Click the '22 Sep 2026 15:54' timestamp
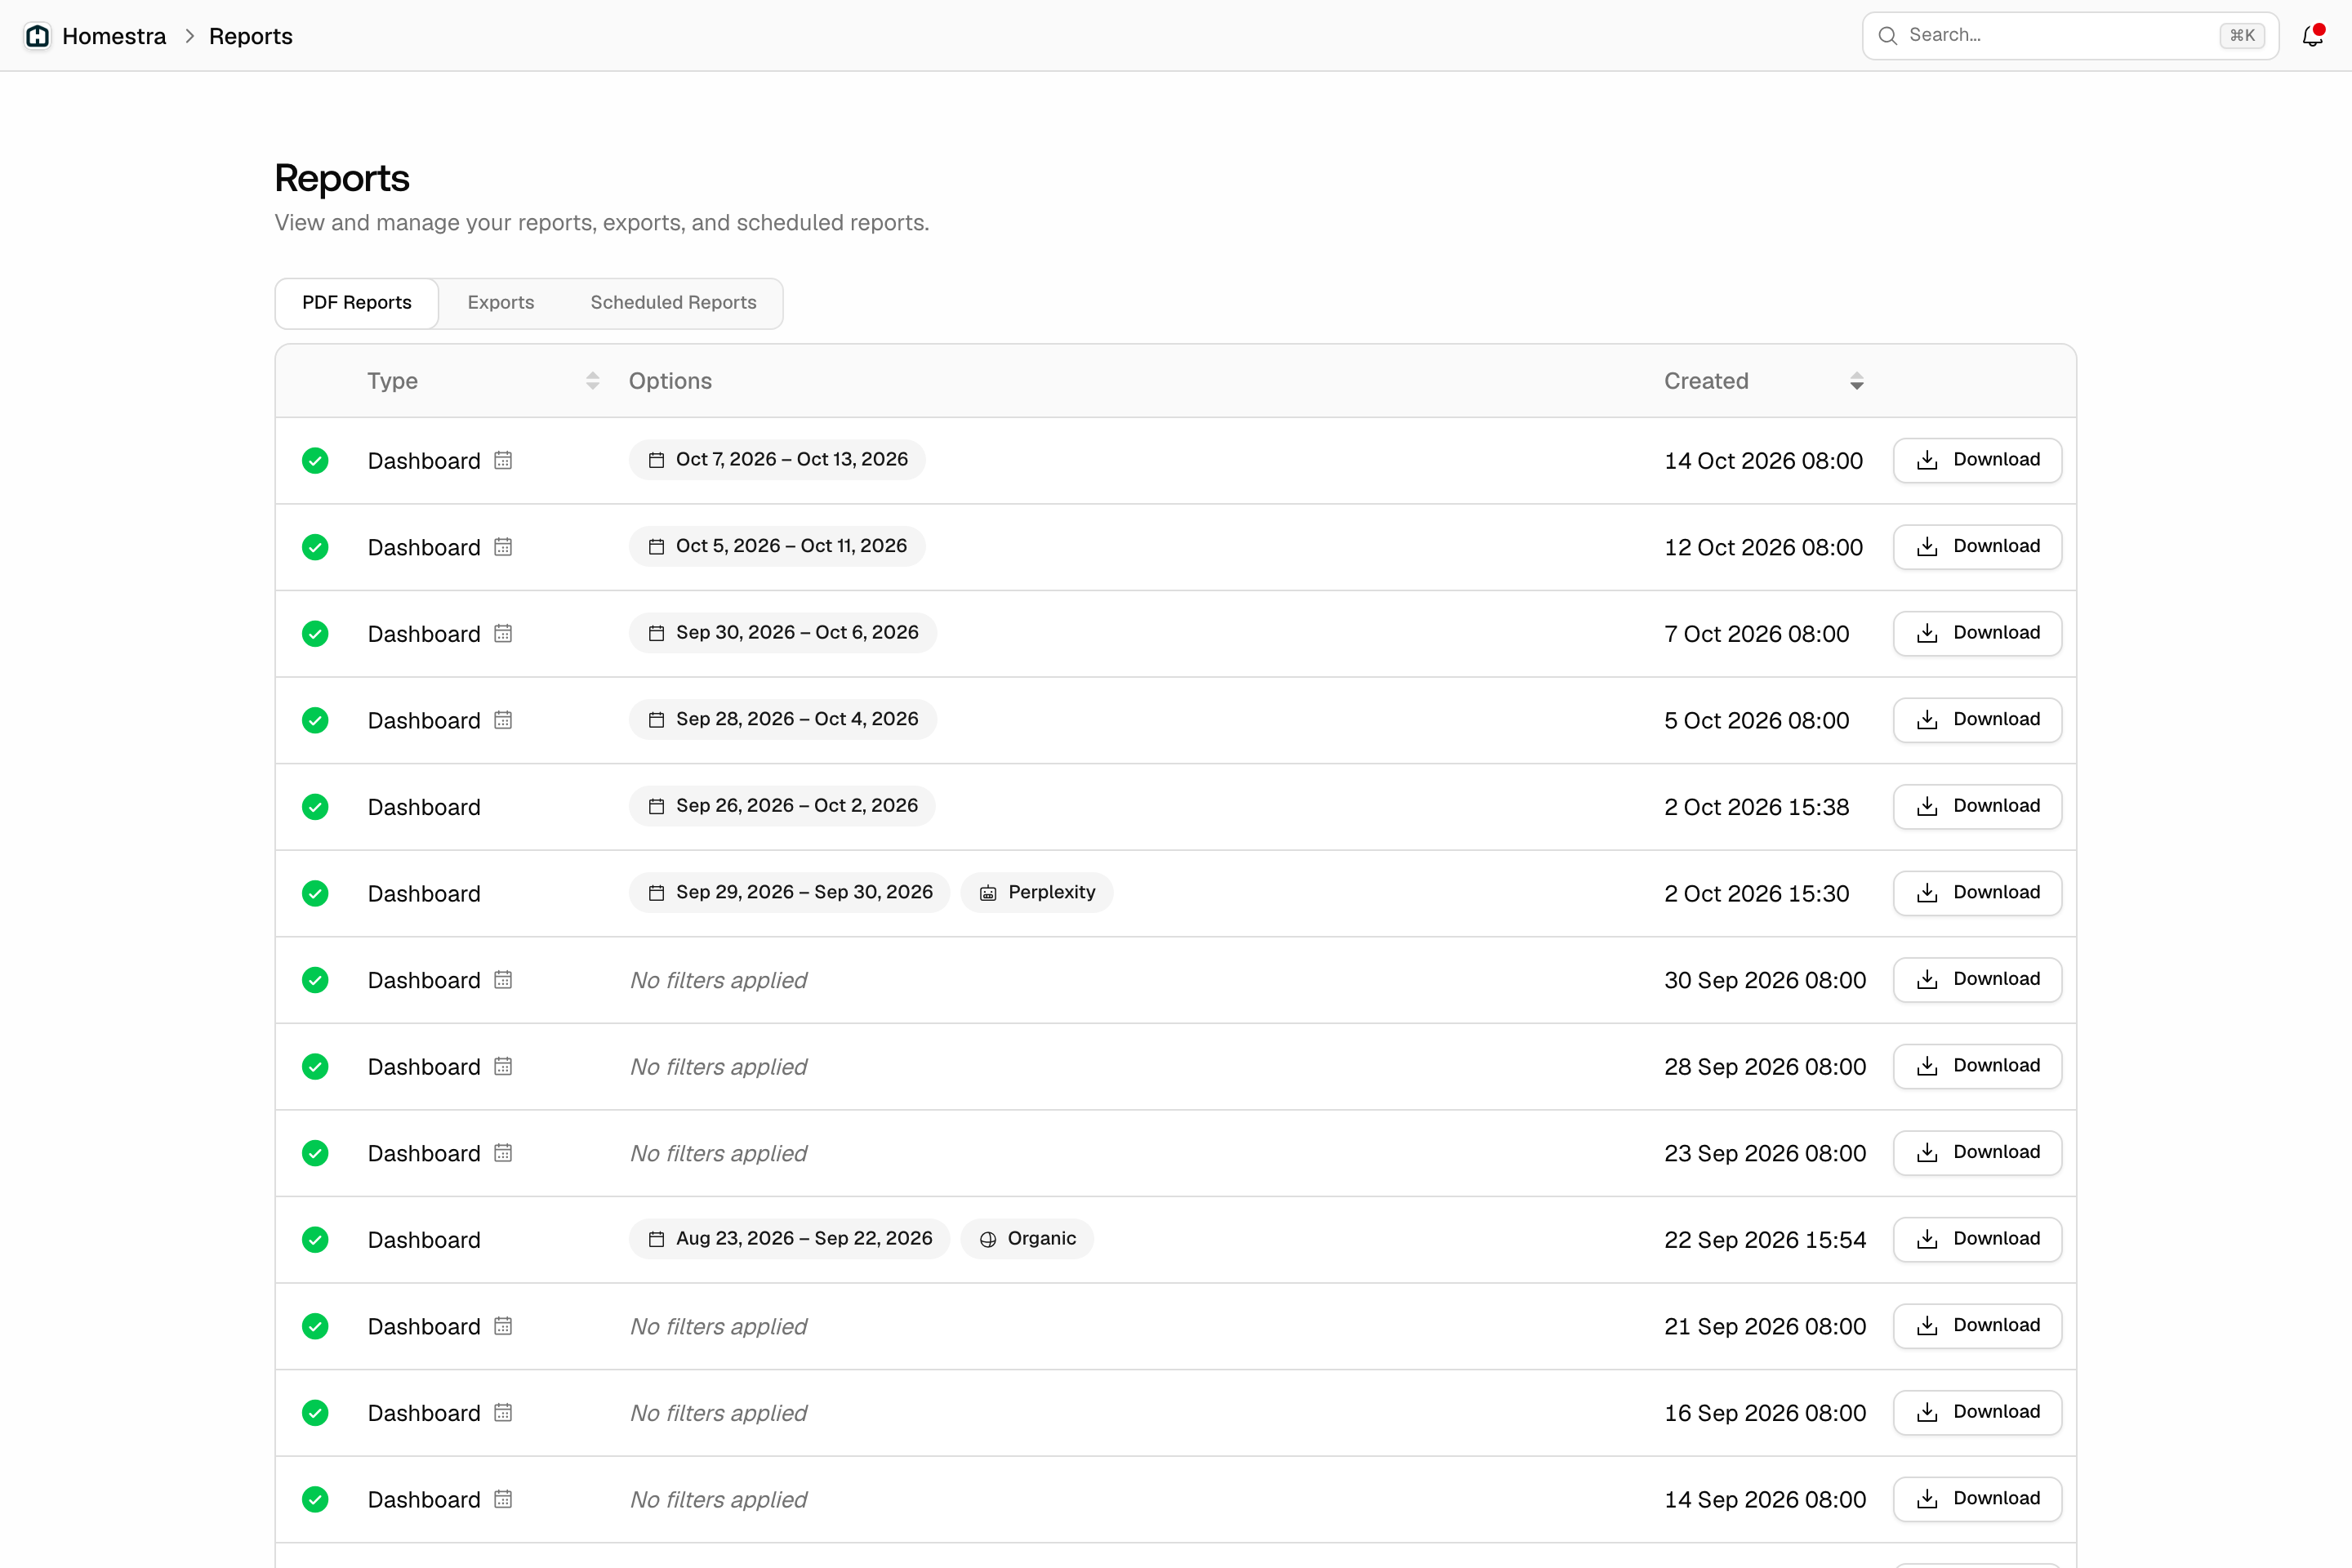The width and height of the screenshot is (2352, 1568). click(x=1765, y=1240)
